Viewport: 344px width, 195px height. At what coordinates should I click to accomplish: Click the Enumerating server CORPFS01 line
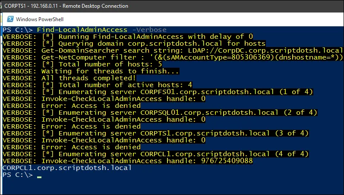(x=158, y=92)
